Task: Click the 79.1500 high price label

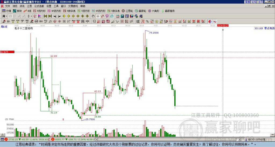Action: 154,33
